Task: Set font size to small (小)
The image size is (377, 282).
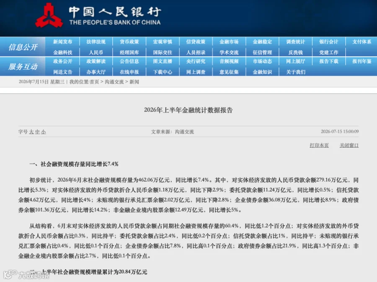Action: coord(43,132)
